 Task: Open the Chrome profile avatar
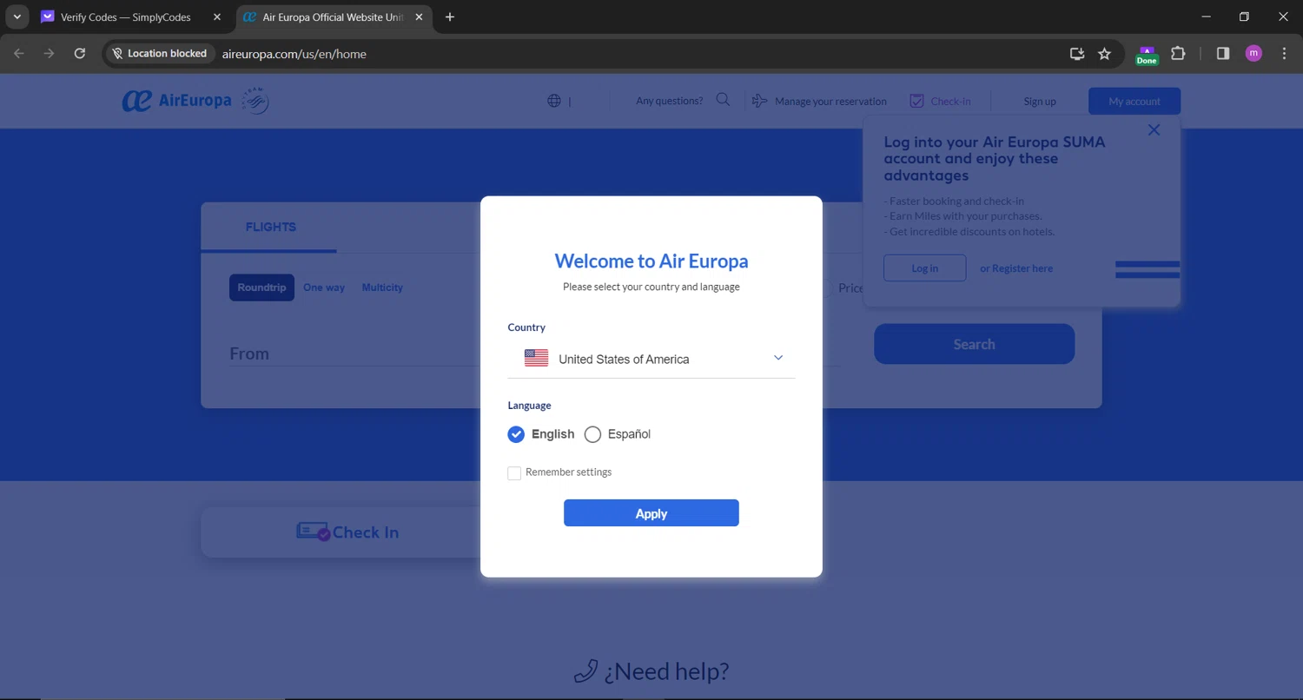pyautogui.click(x=1253, y=53)
